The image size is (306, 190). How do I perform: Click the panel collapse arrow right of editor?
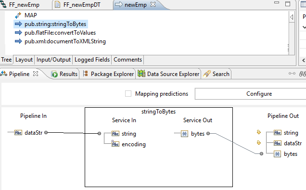point(292,17)
